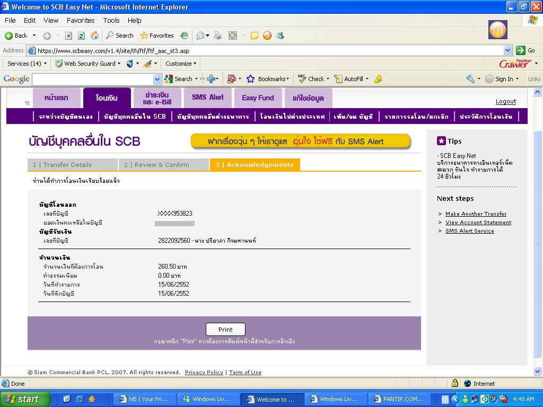Click the Crawler Toolbar logo
543x407 pixels.
point(515,64)
